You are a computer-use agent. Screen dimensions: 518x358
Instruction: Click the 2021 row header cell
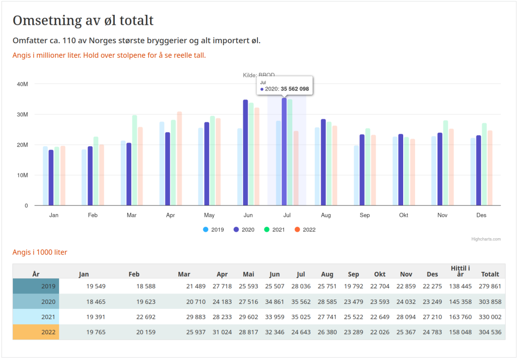coord(36,317)
